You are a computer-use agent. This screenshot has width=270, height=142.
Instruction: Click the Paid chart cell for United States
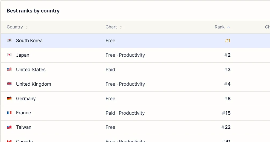[x=110, y=70]
